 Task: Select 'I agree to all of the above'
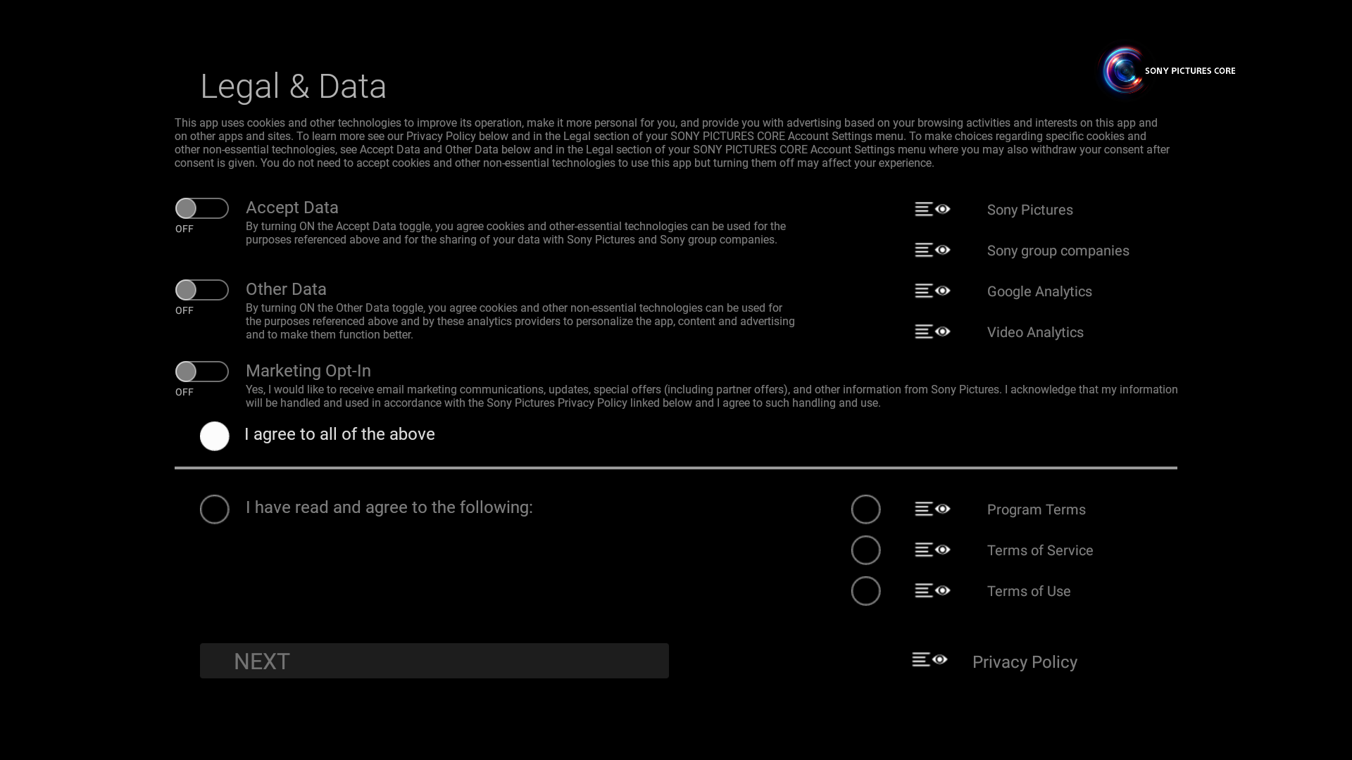(215, 436)
